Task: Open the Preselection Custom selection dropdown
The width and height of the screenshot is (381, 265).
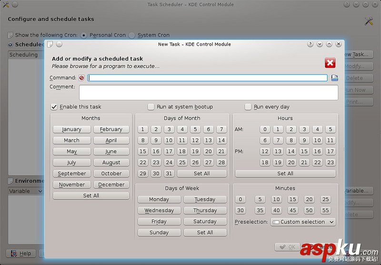Action: 303,222
